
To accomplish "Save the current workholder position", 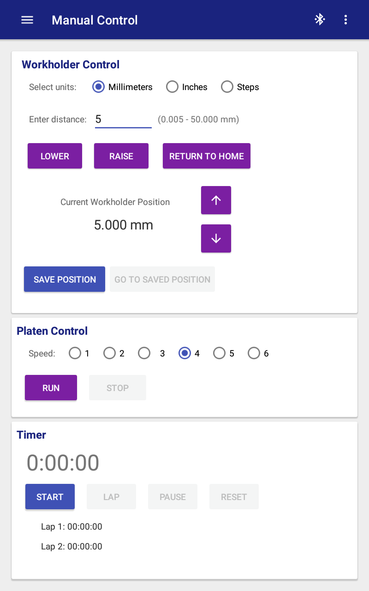I will [65, 279].
